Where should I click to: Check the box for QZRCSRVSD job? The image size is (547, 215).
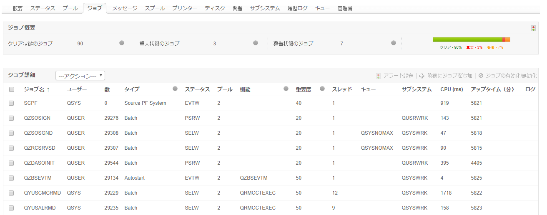click(12, 148)
